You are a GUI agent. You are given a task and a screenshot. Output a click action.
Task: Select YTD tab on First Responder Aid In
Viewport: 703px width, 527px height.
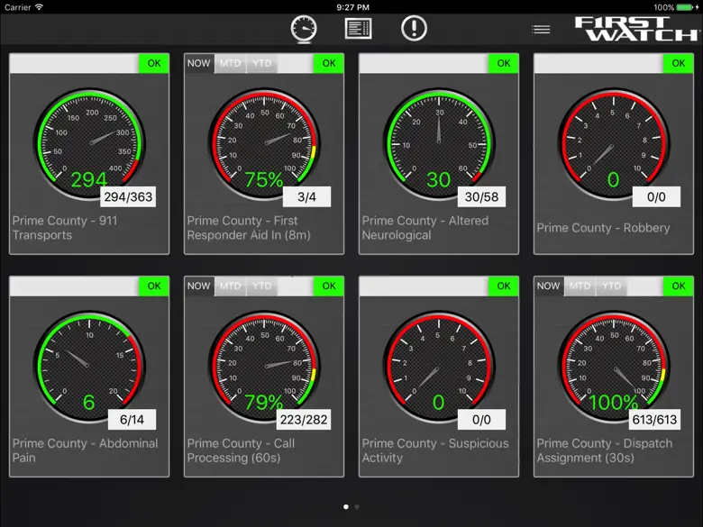[261, 63]
